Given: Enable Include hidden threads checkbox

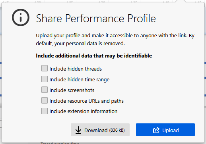Looking at the screenshot, I should [x=45, y=68].
